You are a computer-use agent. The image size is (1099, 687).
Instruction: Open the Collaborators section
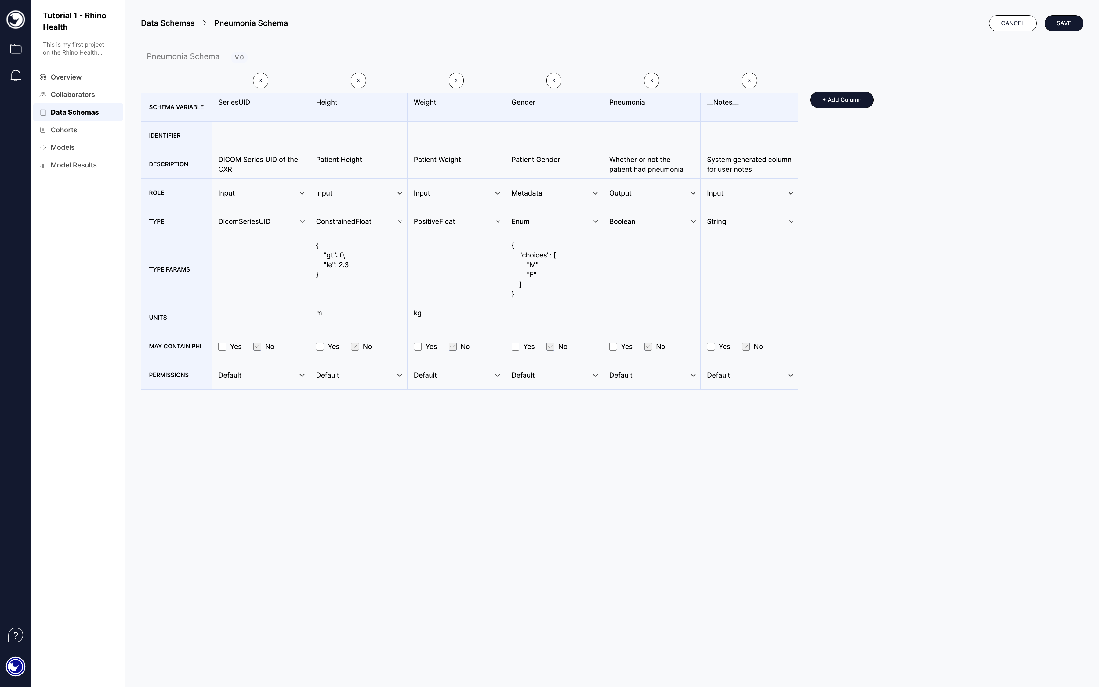(x=78, y=95)
